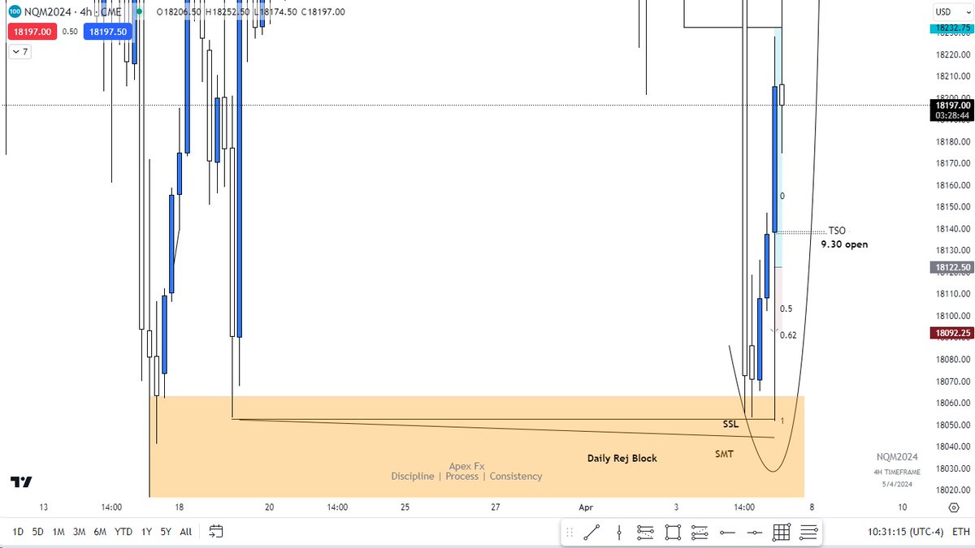This screenshot has width=975, height=548.
Task: Expand the collapsed 7 indicators list
Action: click(20, 51)
